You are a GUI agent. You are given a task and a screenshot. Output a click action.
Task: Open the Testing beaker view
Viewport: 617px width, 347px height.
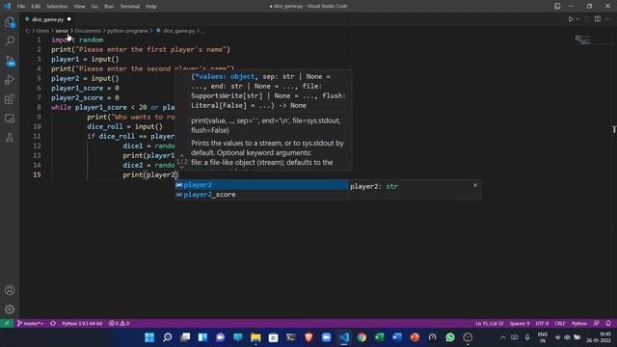click(x=10, y=137)
